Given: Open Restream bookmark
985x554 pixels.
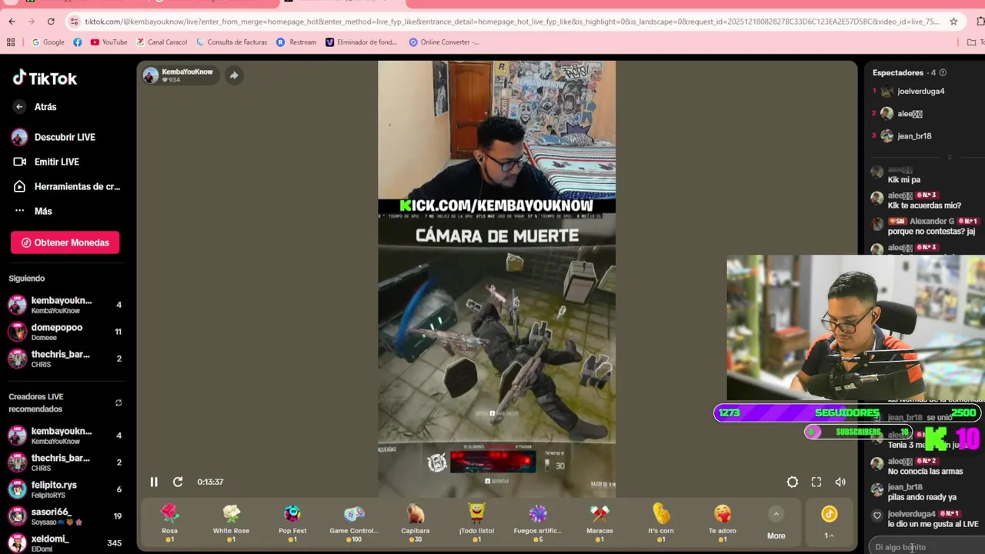Looking at the screenshot, I should [x=296, y=42].
